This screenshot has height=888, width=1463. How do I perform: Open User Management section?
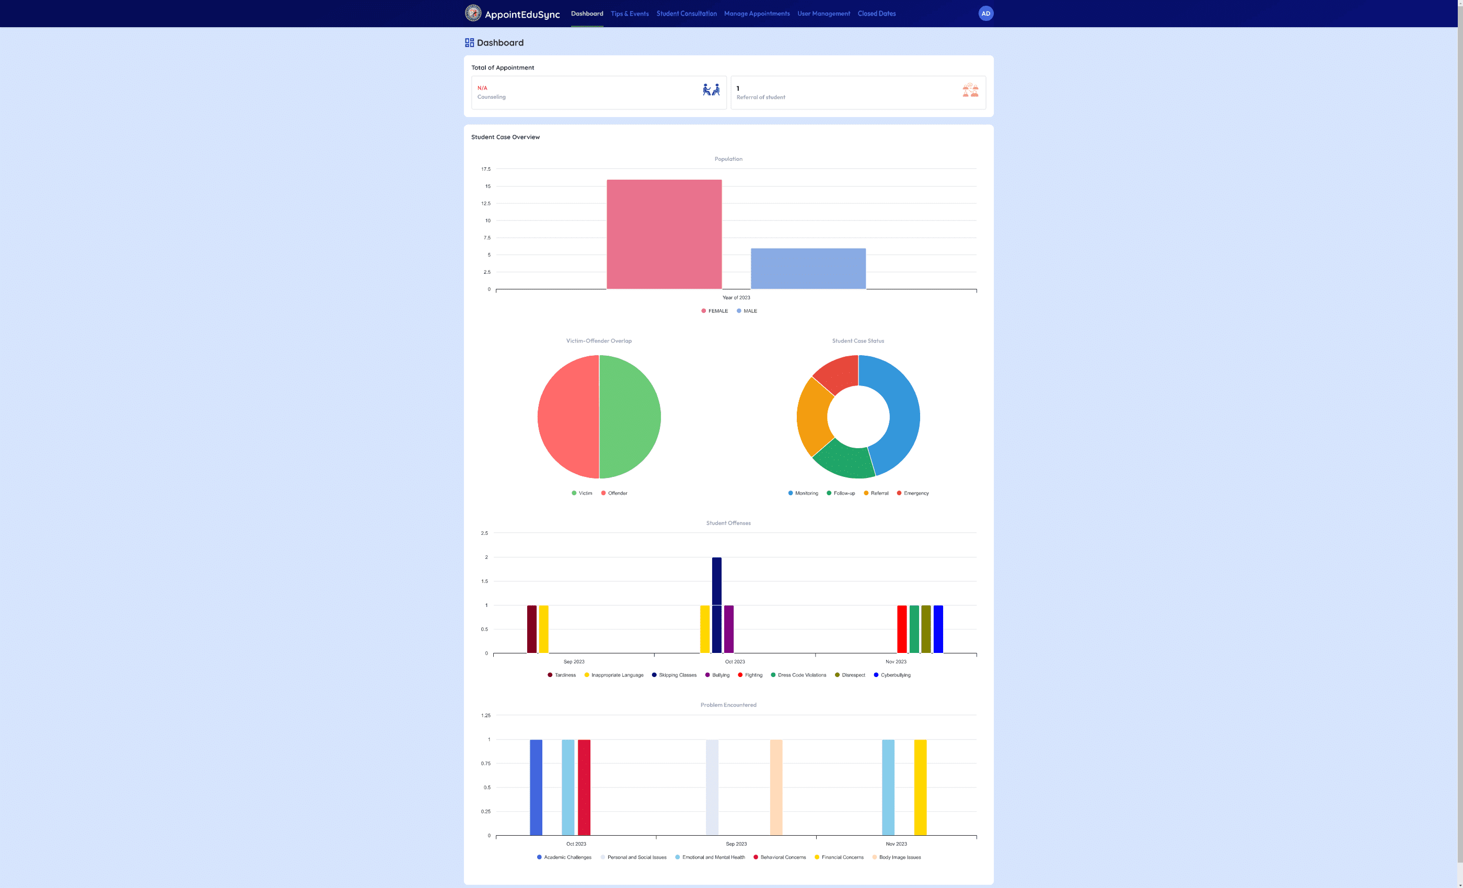point(823,14)
